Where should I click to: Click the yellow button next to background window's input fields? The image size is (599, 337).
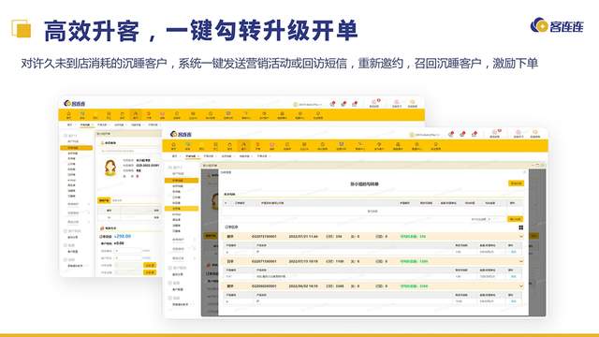(150, 265)
